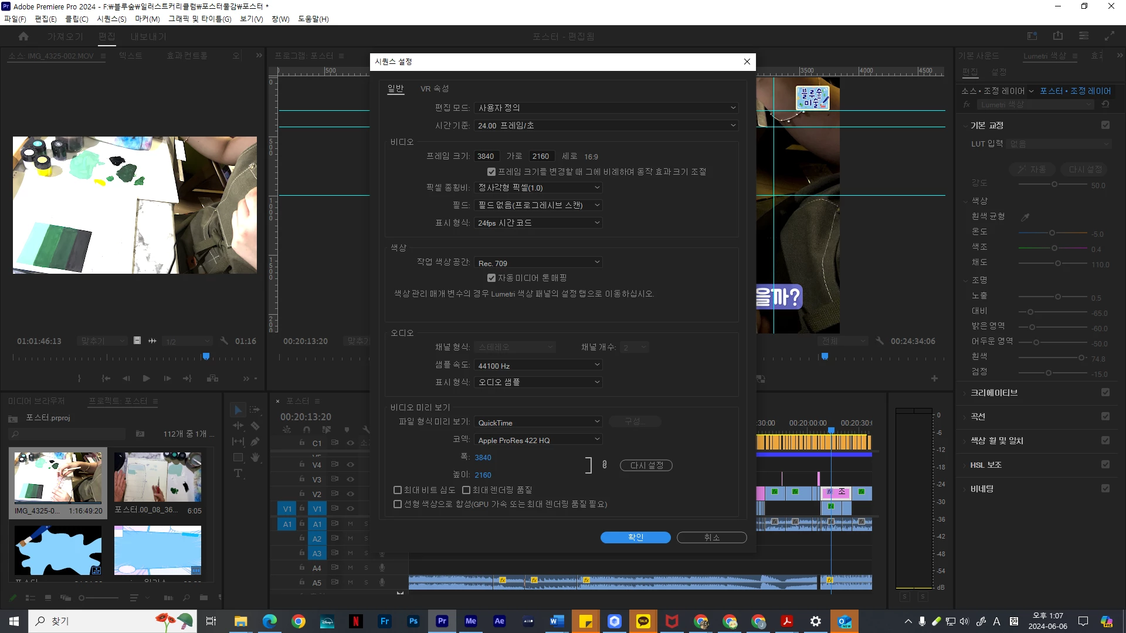Open Premiere Pro from the Windows taskbar

442,621
